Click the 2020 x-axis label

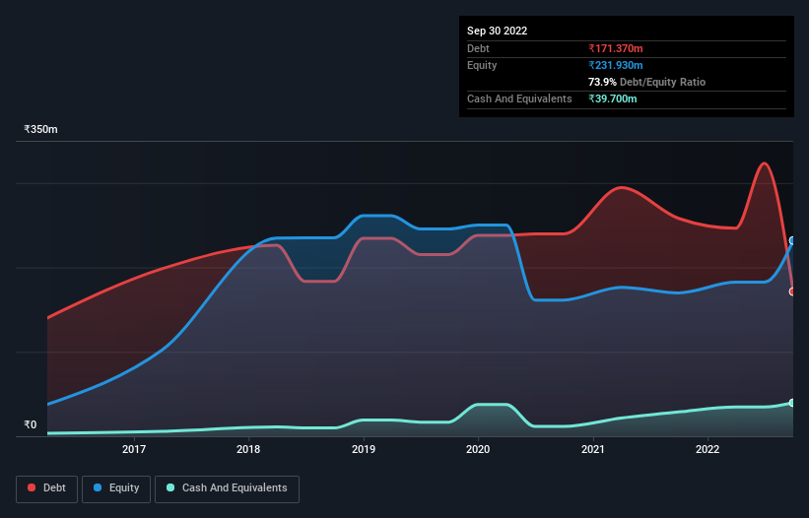click(x=478, y=449)
